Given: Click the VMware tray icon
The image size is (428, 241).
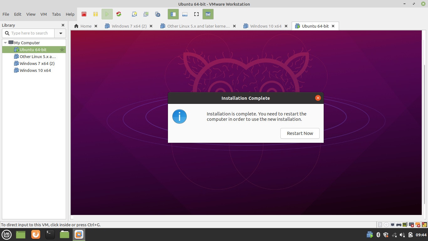Looking at the screenshot, I should 370,235.
